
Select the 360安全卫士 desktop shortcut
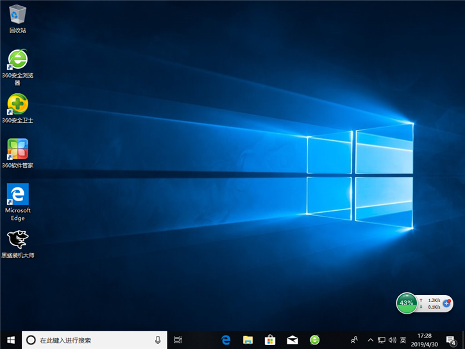(x=17, y=105)
